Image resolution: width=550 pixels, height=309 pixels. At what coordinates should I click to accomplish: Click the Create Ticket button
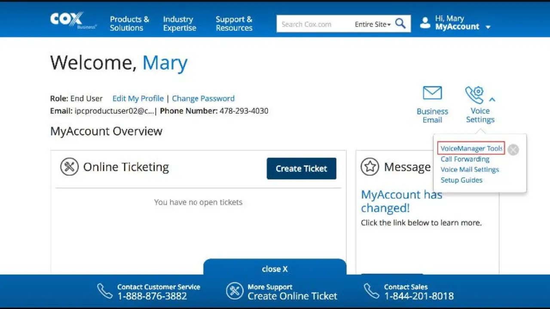(x=301, y=168)
